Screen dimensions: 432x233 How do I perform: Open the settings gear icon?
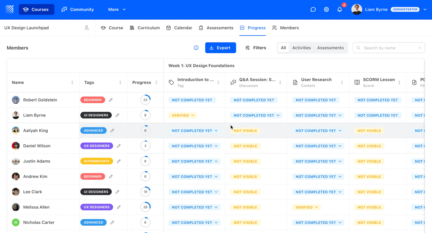click(x=326, y=10)
